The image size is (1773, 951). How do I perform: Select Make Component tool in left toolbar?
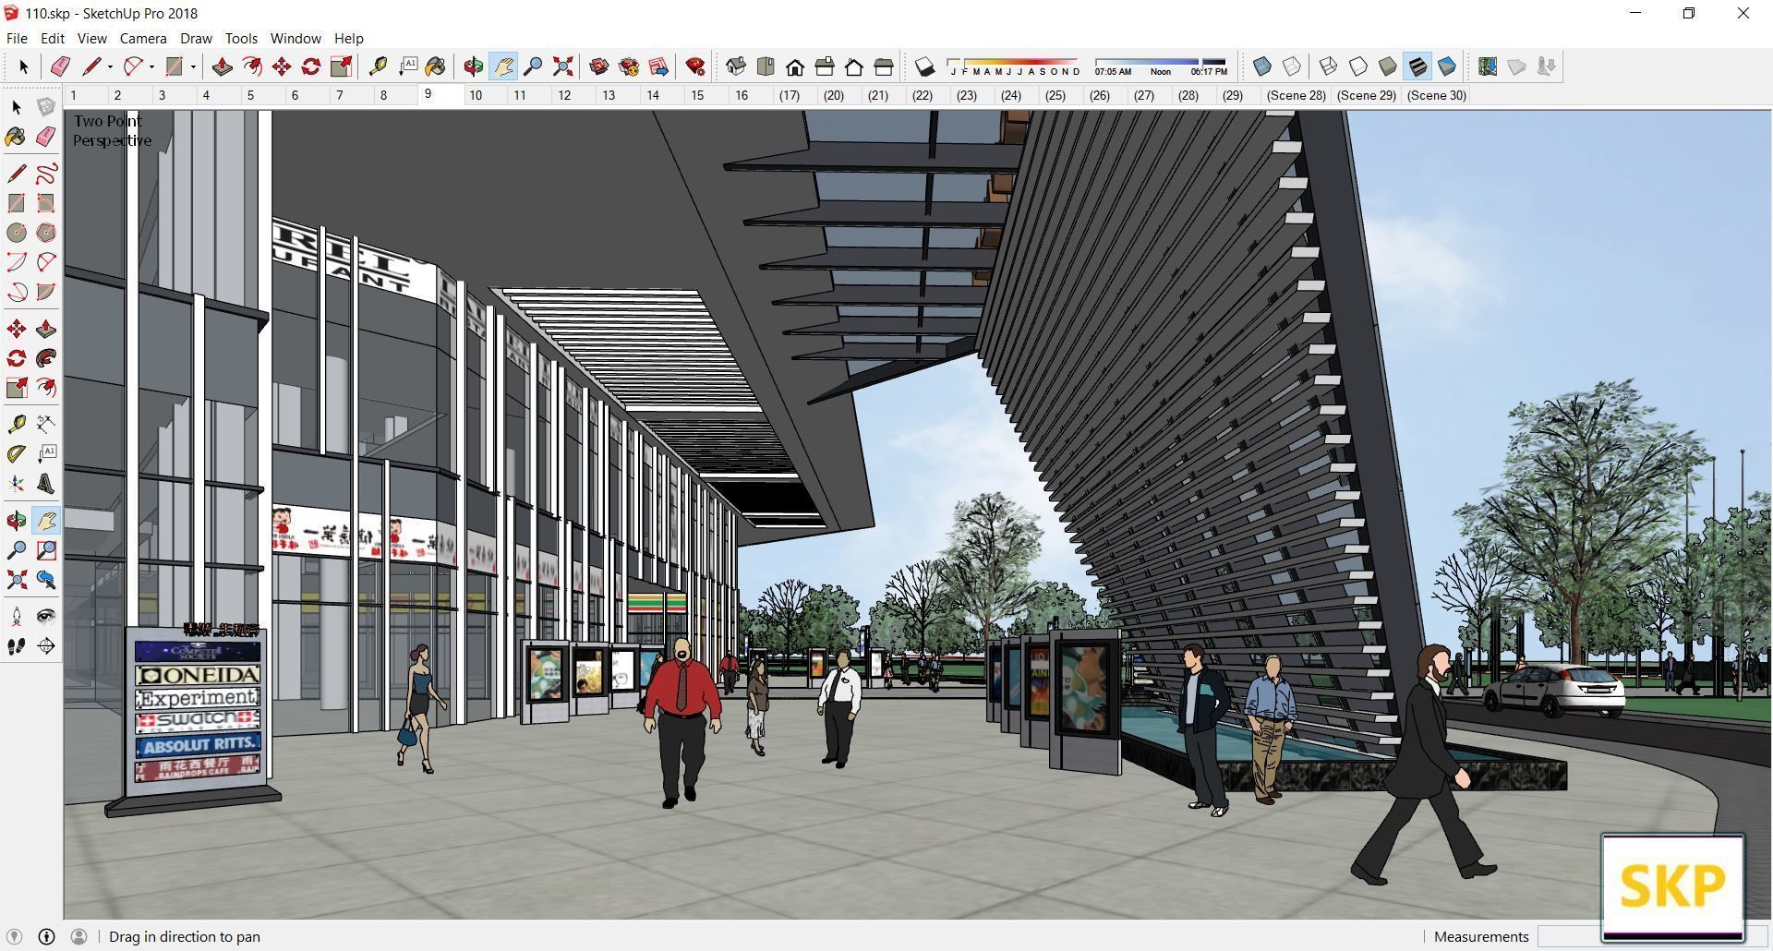45,107
